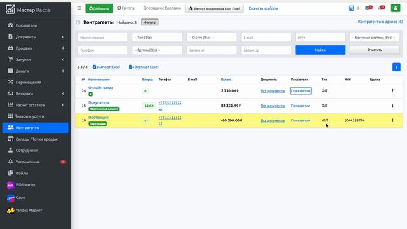Sort by Наименование column header
This screenshot has height=229, width=407.
click(99, 80)
